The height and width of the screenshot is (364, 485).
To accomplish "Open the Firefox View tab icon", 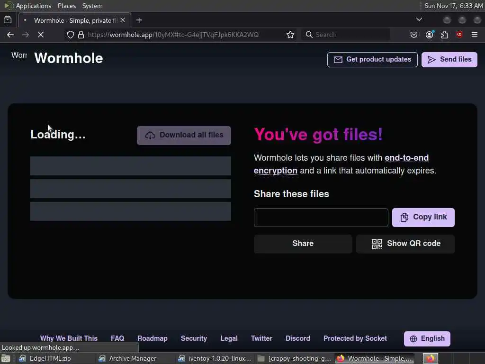I will click(x=8, y=20).
